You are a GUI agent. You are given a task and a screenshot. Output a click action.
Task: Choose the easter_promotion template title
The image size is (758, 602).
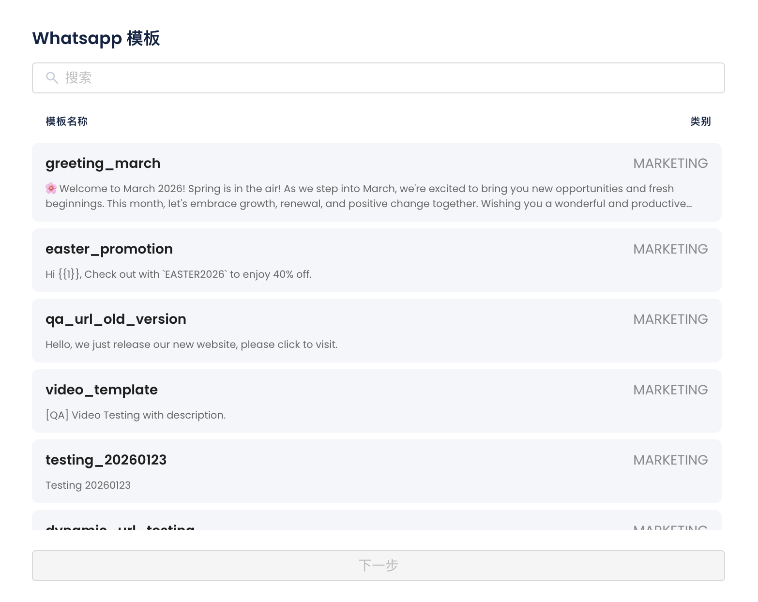[x=109, y=249]
